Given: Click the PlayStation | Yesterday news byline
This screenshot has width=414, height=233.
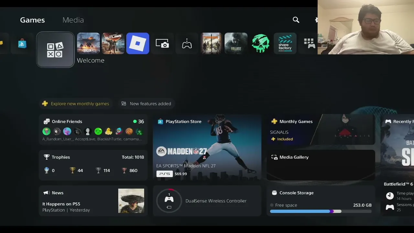Looking at the screenshot, I should (x=66, y=210).
